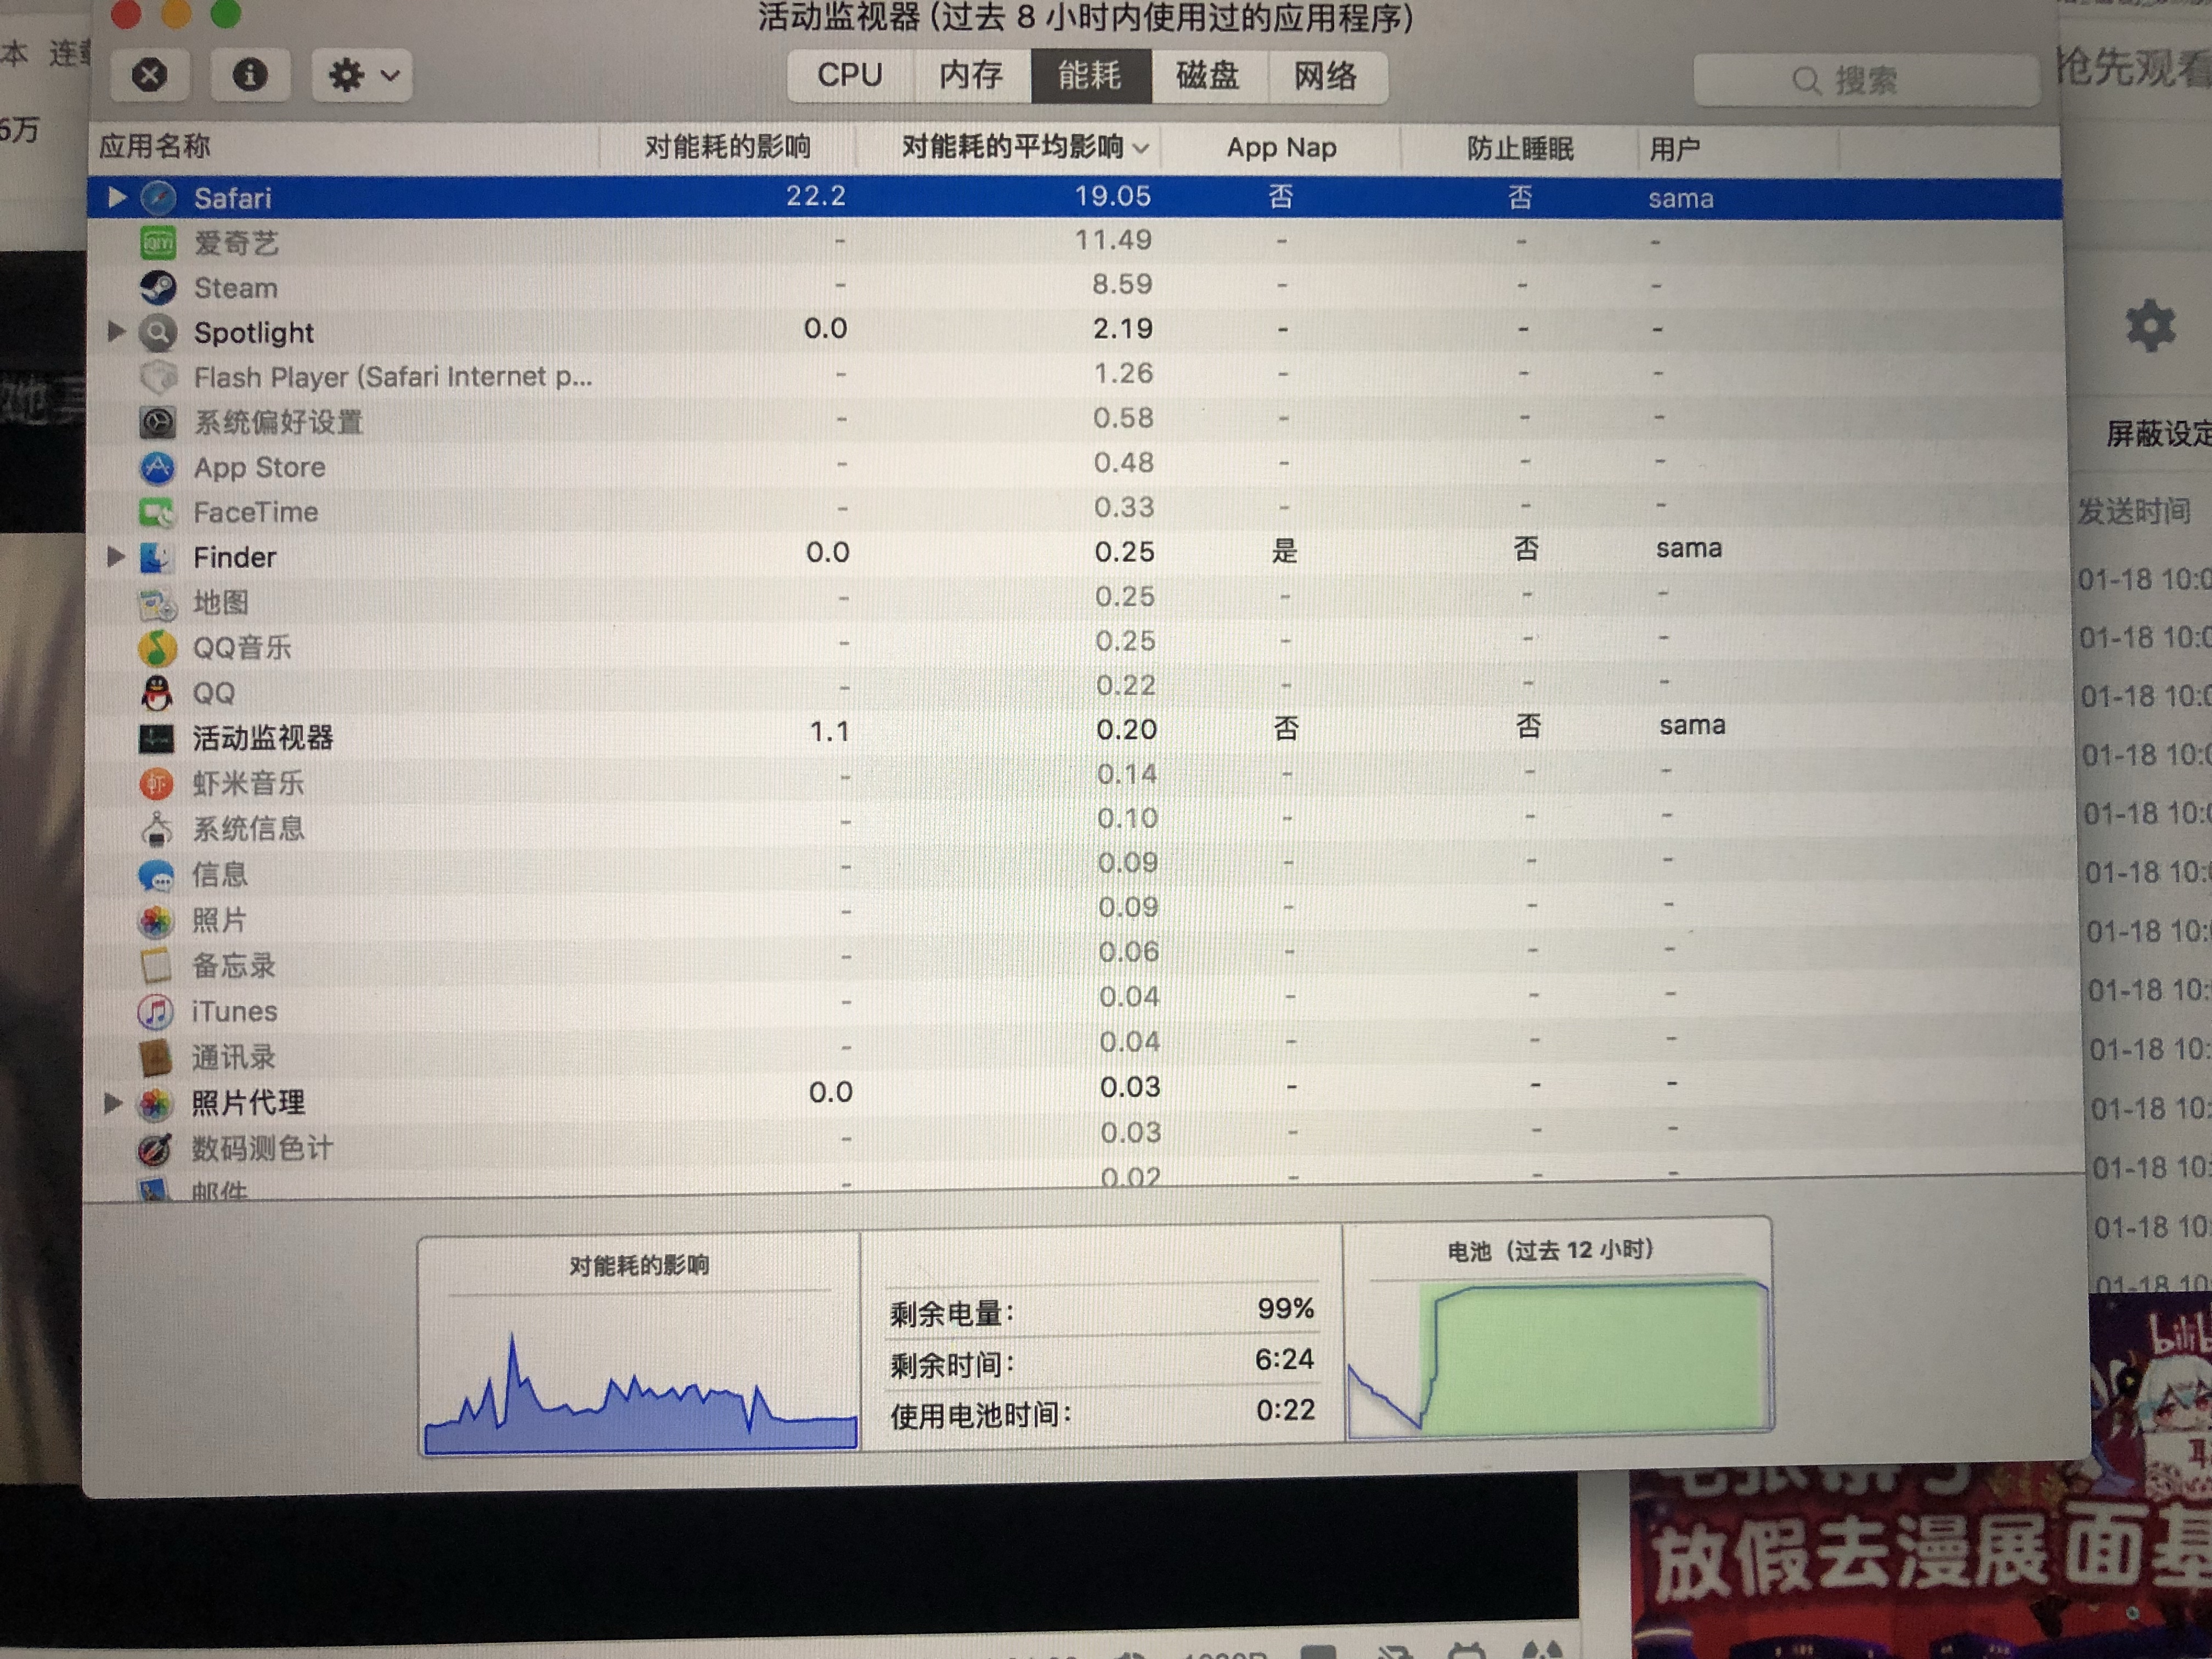Click the quit process X toolbar button
The height and width of the screenshot is (1659, 2212).
tap(150, 75)
